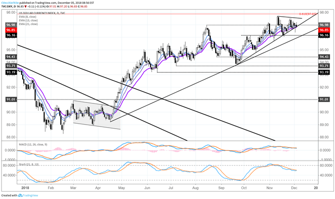Click the Apr label on the time axis
This screenshot has width=335, height=199.
[98, 188]
